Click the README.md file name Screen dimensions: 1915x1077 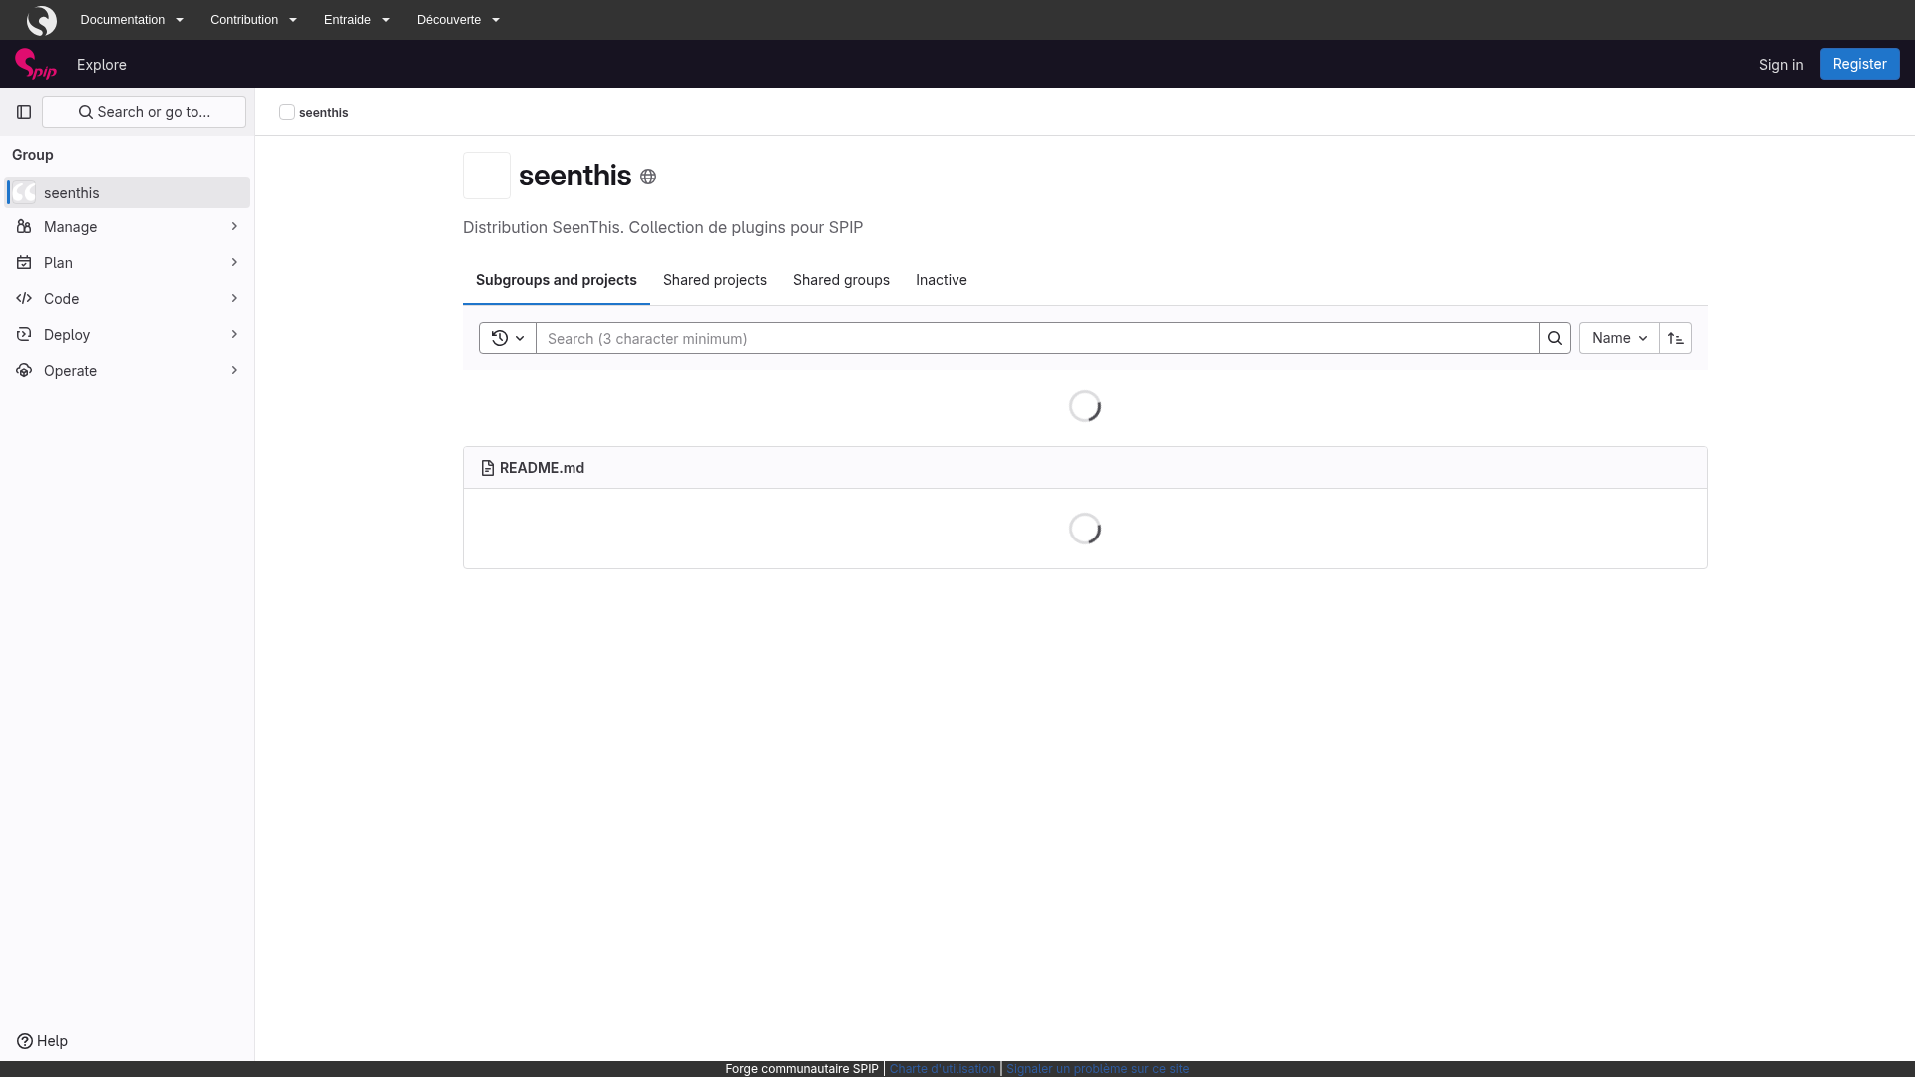pyautogui.click(x=542, y=468)
